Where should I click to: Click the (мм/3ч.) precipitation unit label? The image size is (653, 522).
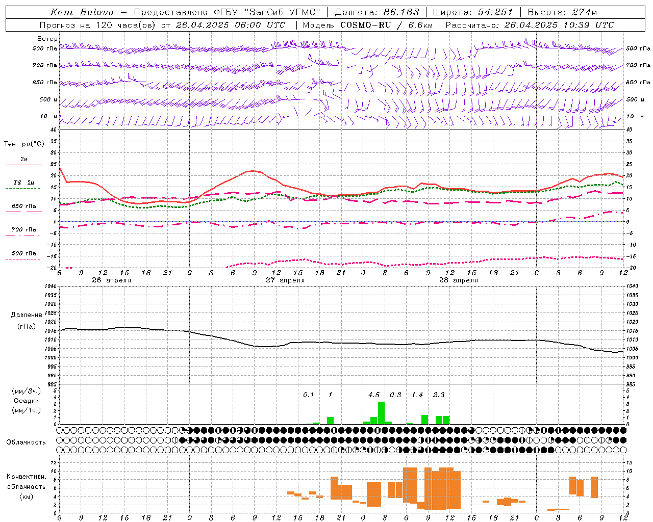[26, 391]
